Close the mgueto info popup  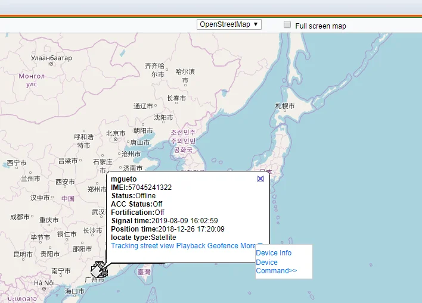pyautogui.click(x=260, y=179)
